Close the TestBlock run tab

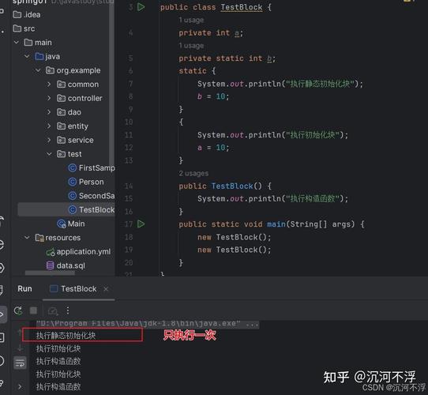point(106,288)
